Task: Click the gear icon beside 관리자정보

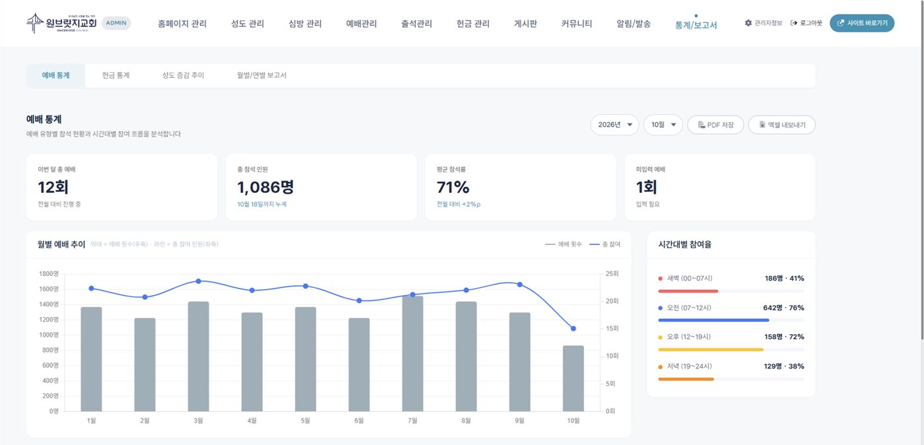Action: (x=748, y=23)
